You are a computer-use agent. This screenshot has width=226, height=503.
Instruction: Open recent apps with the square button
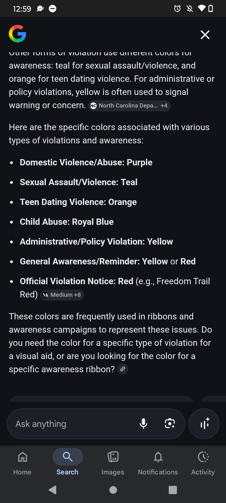coord(173,489)
